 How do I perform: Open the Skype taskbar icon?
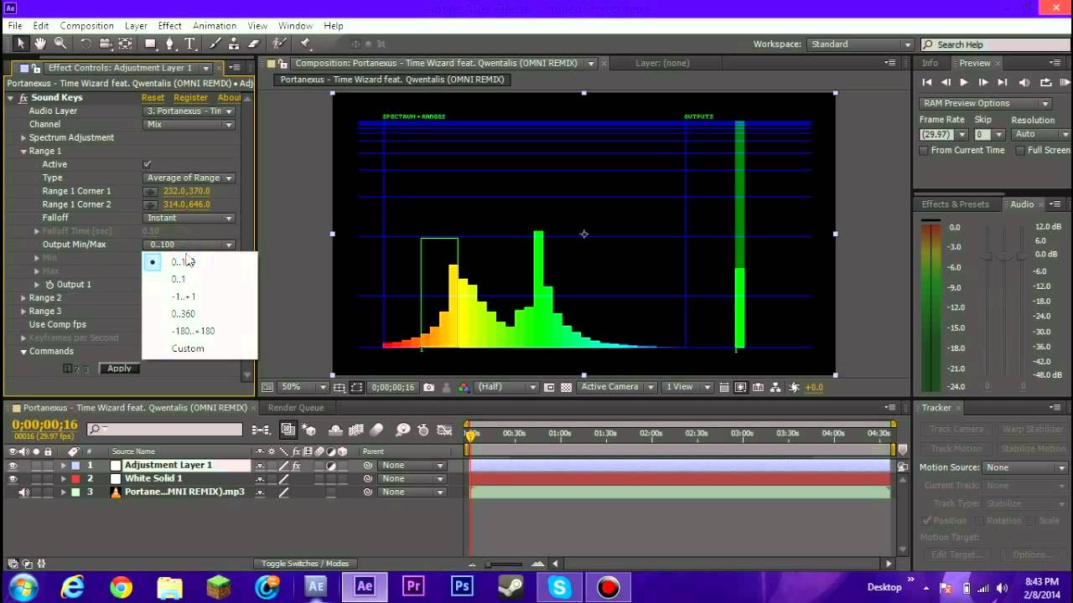point(559,587)
